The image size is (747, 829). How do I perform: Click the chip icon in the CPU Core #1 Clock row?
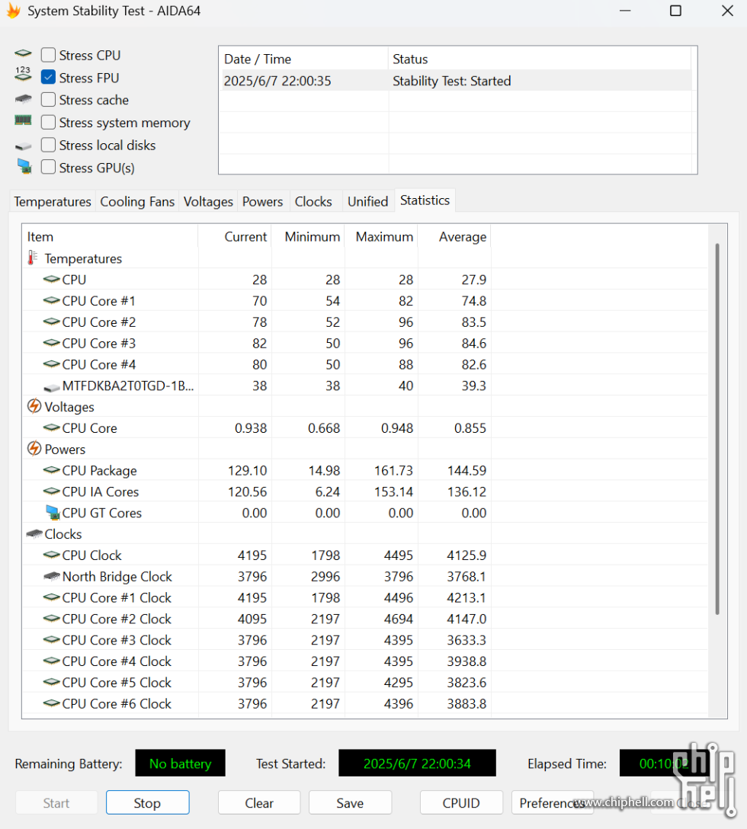(x=51, y=597)
